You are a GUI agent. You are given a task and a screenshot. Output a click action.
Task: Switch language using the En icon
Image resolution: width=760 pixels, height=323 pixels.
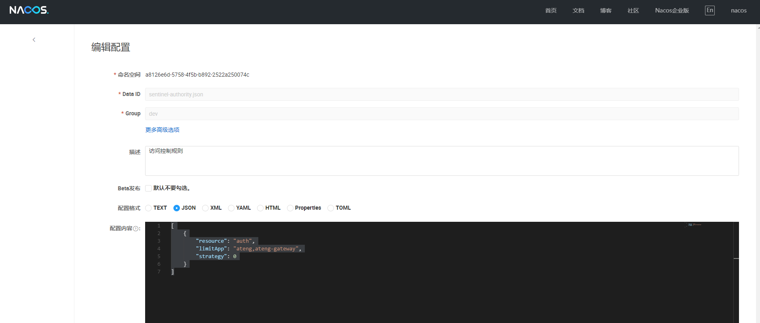709,10
